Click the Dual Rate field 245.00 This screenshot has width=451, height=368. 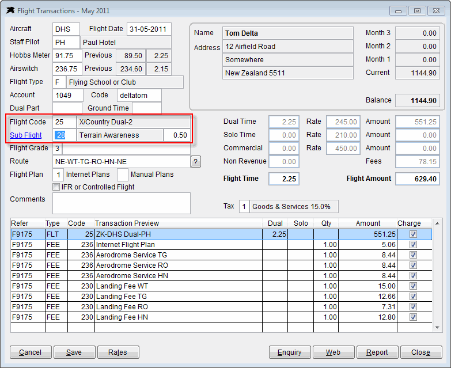click(343, 122)
